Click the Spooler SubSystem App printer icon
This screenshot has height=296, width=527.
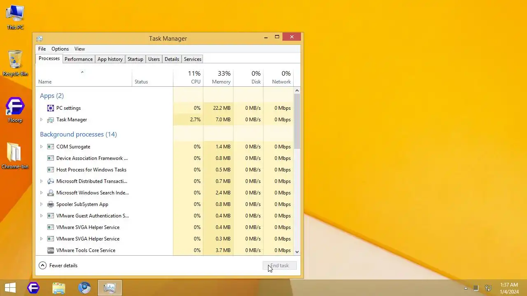coord(51,204)
